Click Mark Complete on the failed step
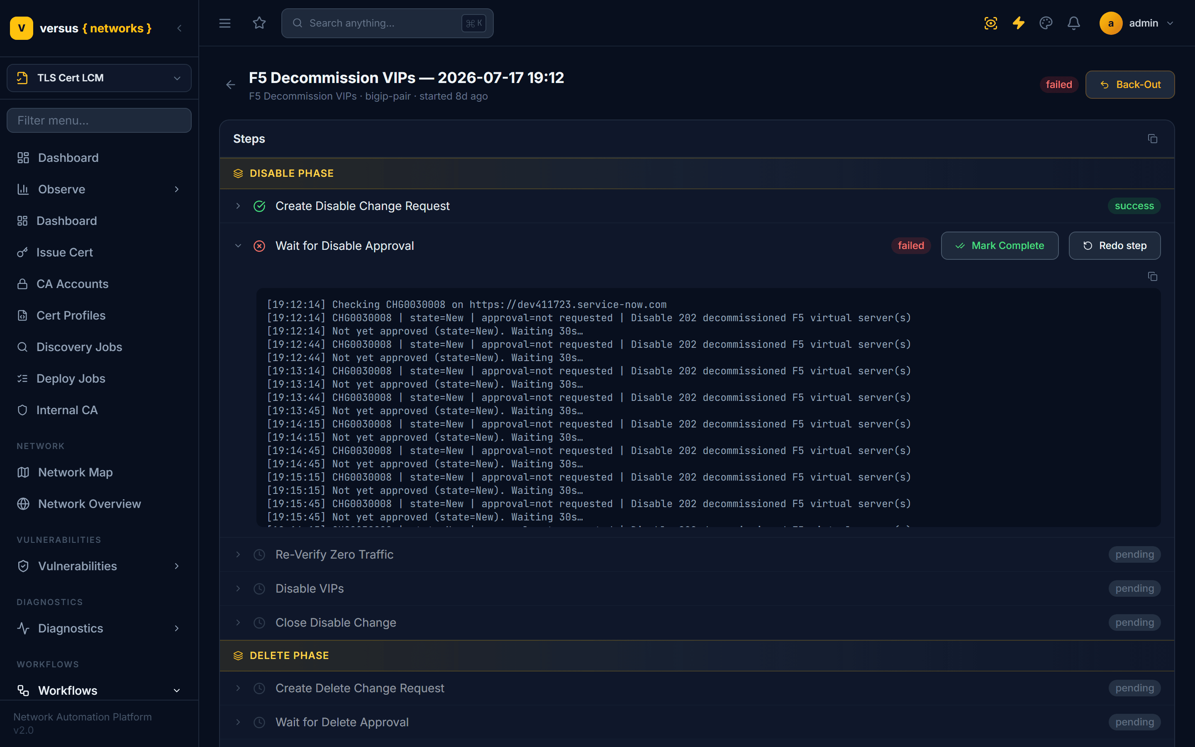Viewport: 1195px width, 747px height. (x=1000, y=246)
